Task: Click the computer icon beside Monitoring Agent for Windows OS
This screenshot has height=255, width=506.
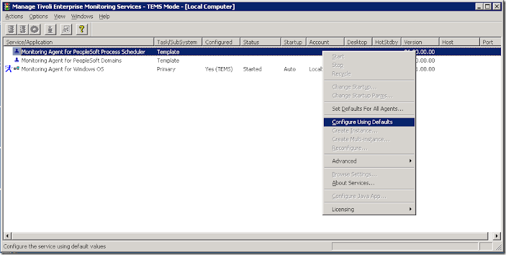Action: (16, 68)
